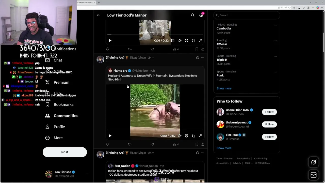View analytics of the fountain video post
The height and width of the screenshot is (183, 325).
176,144
